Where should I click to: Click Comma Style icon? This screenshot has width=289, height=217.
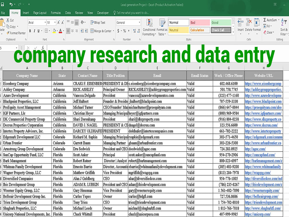[129, 31]
